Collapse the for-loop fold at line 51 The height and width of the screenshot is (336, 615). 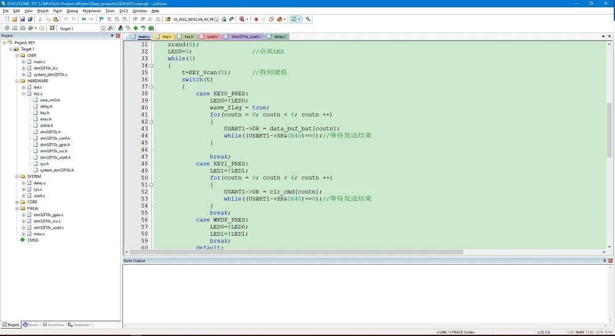[151, 185]
